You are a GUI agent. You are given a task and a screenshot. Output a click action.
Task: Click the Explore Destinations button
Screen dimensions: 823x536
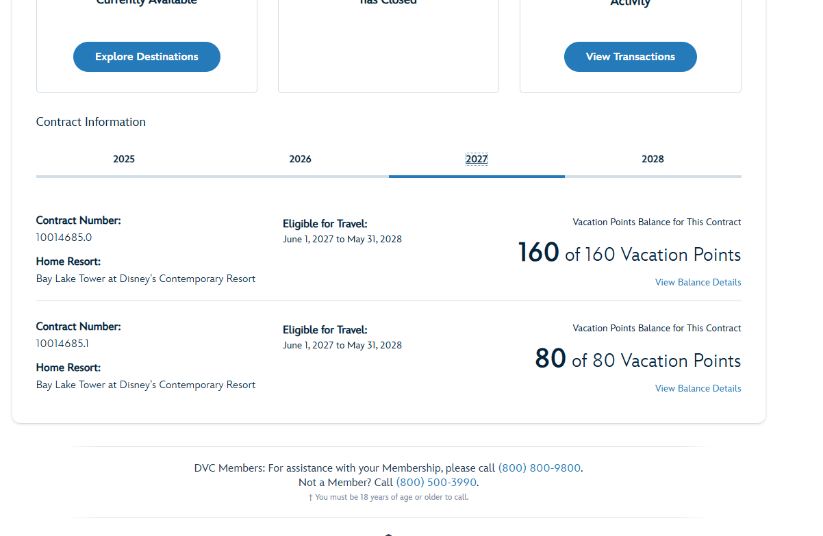[147, 57]
